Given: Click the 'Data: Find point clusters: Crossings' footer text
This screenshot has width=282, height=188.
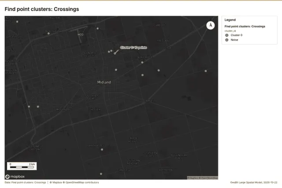Looking at the screenshot, I should point(26,182).
